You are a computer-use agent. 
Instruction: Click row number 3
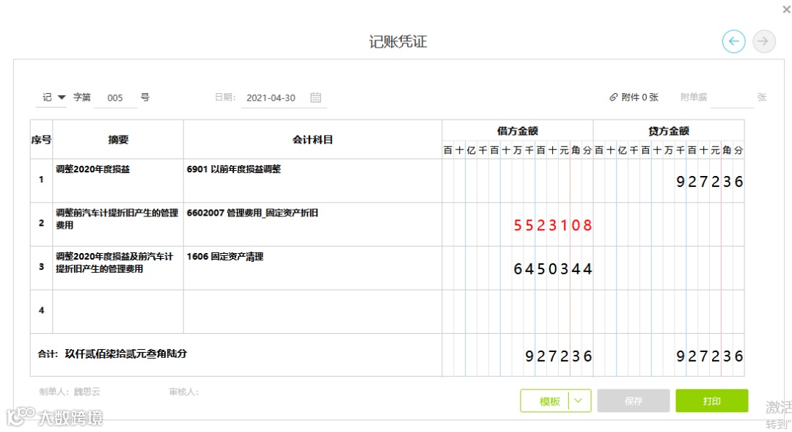click(41, 267)
